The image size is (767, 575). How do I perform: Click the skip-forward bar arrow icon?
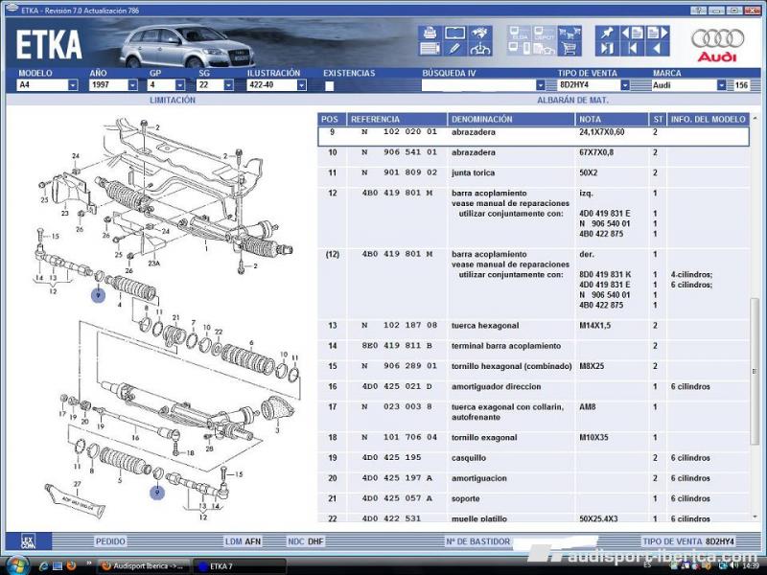tap(607, 49)
